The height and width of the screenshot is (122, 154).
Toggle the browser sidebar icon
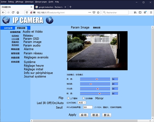[140, 12]
